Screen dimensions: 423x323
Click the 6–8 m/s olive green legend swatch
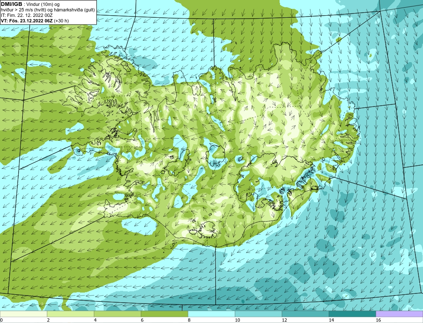coord(164,314)
